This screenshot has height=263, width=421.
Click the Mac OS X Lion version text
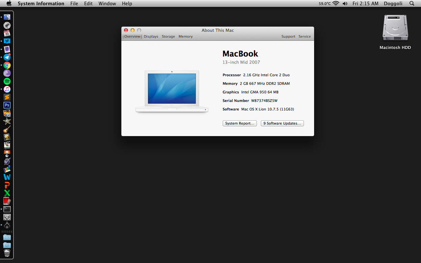click(x=267, y=109)
